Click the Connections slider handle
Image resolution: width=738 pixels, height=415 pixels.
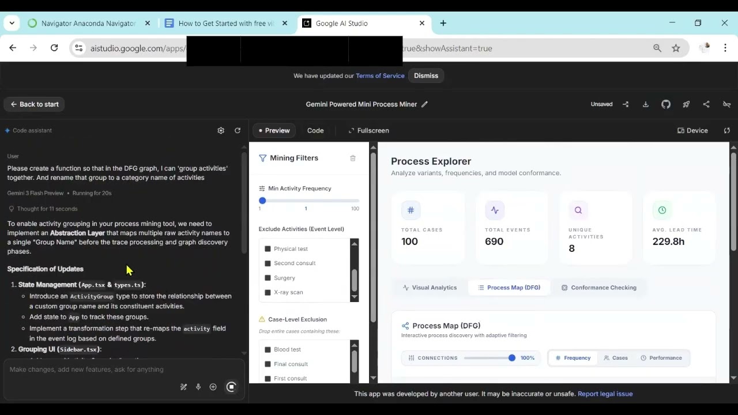511,358
